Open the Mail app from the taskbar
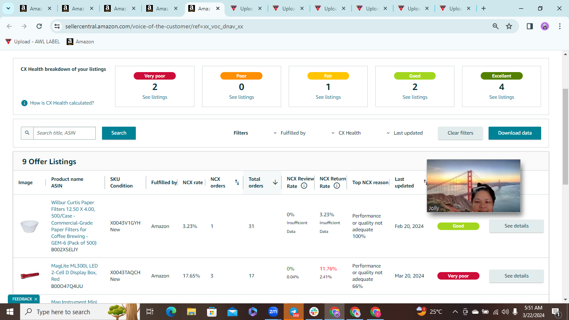The height and width of the screenshot is (320, 569). click(x=232, y=312)
